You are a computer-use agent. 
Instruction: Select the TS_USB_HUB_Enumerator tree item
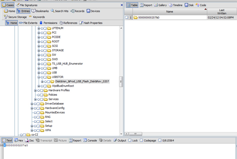pyautogui.click(x=67, y=64)
